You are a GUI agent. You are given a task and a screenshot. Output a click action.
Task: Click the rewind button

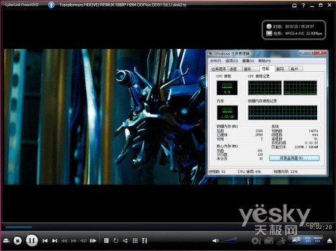pos(65,241)
